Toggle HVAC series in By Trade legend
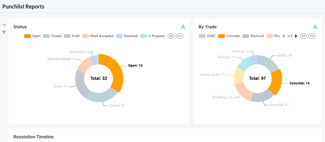325x142 pixels. click(207, 36)
